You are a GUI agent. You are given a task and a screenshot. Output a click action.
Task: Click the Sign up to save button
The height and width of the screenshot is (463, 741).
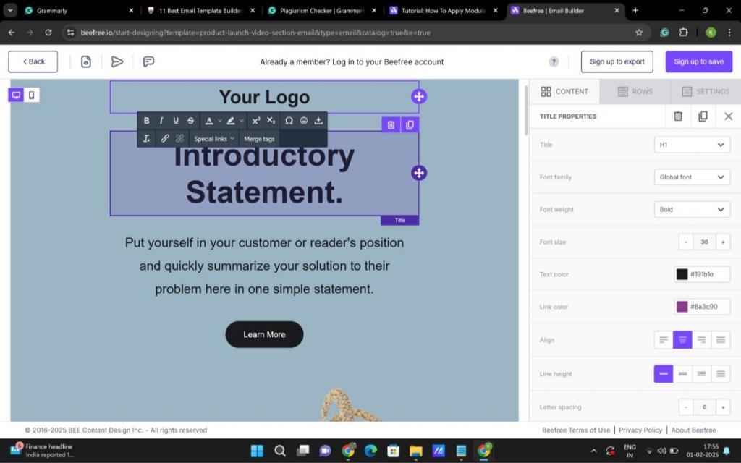tap(698, 61)
